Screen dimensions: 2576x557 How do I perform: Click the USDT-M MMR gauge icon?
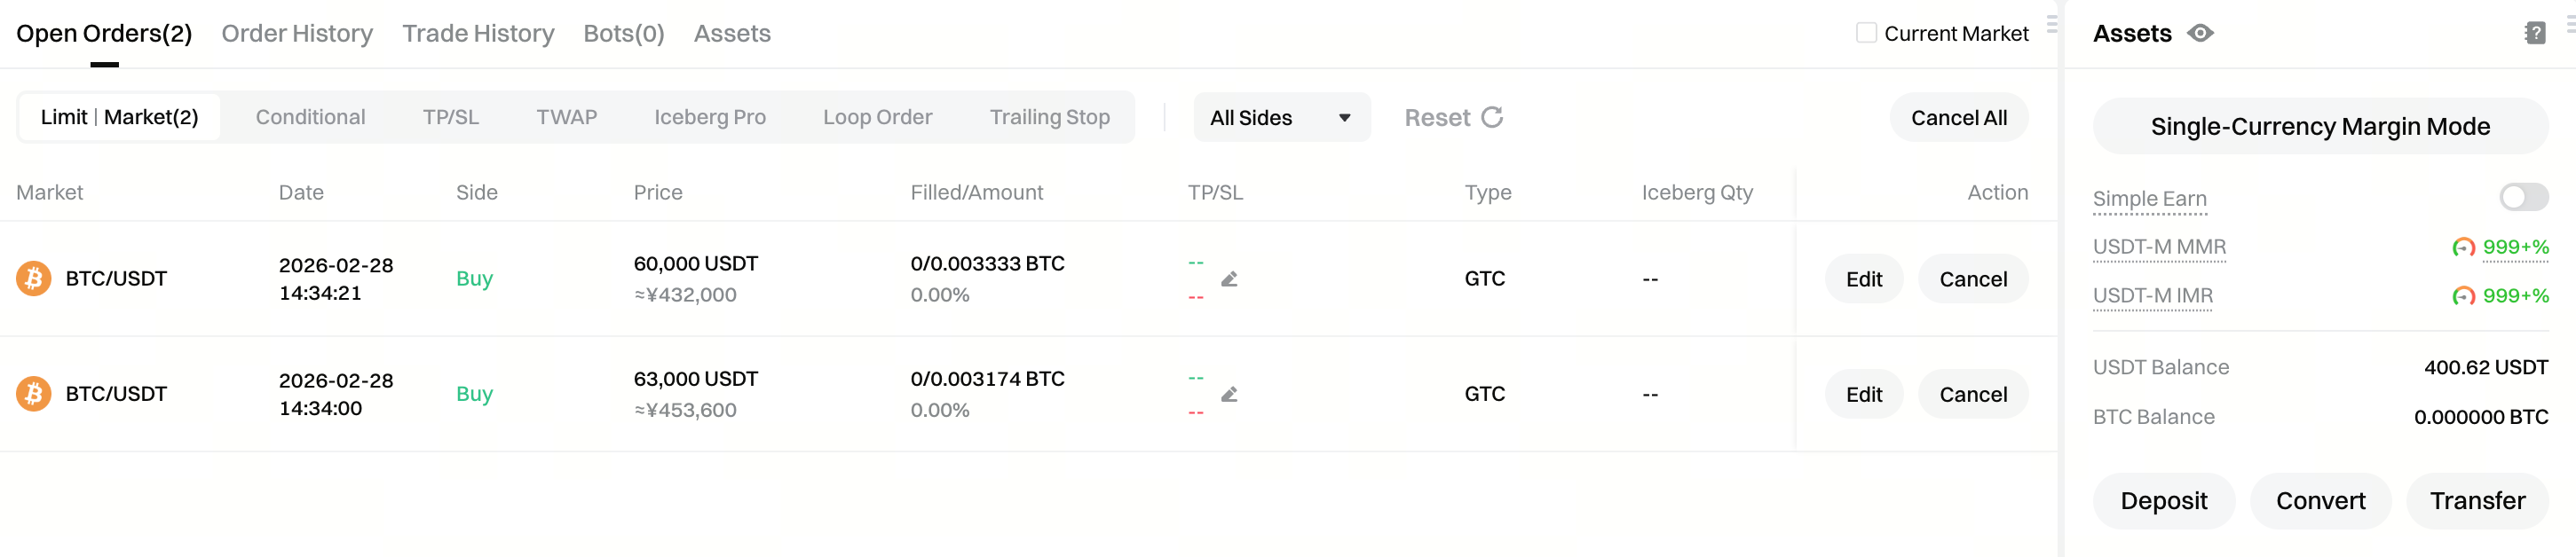tap(2463, 247)
